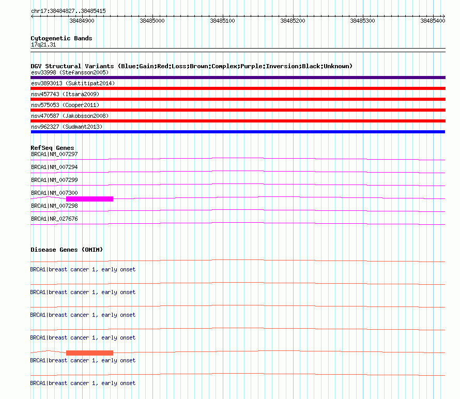Click the BRCA1|NM_007294 transcript label
The width and height of the screenshot is (460, 399).
[x=54, y=167]
